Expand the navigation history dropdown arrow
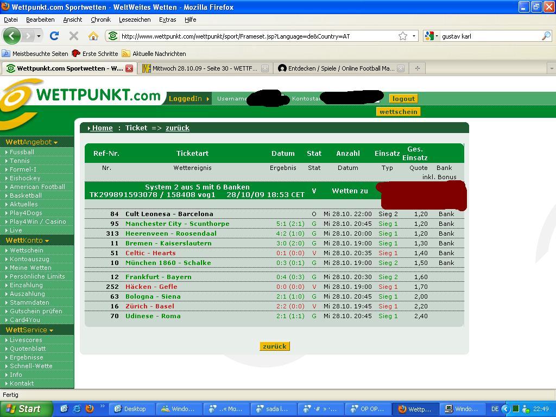Screen dimensions: 556x417 pyautogui.click(x=39, y=36)
